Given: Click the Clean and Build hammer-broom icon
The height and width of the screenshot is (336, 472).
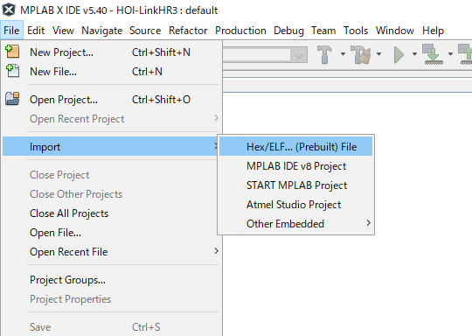Looking at the screenshot, I should click(x=360, y=54).
